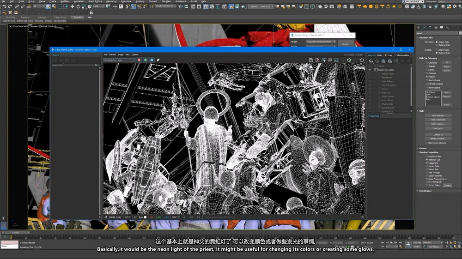Click the Undo arrow in main toolbar
This screenshot has height=259, width=462.
coord(4,6)
